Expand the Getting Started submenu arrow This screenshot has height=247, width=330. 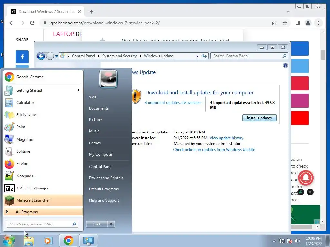(78, 90)
